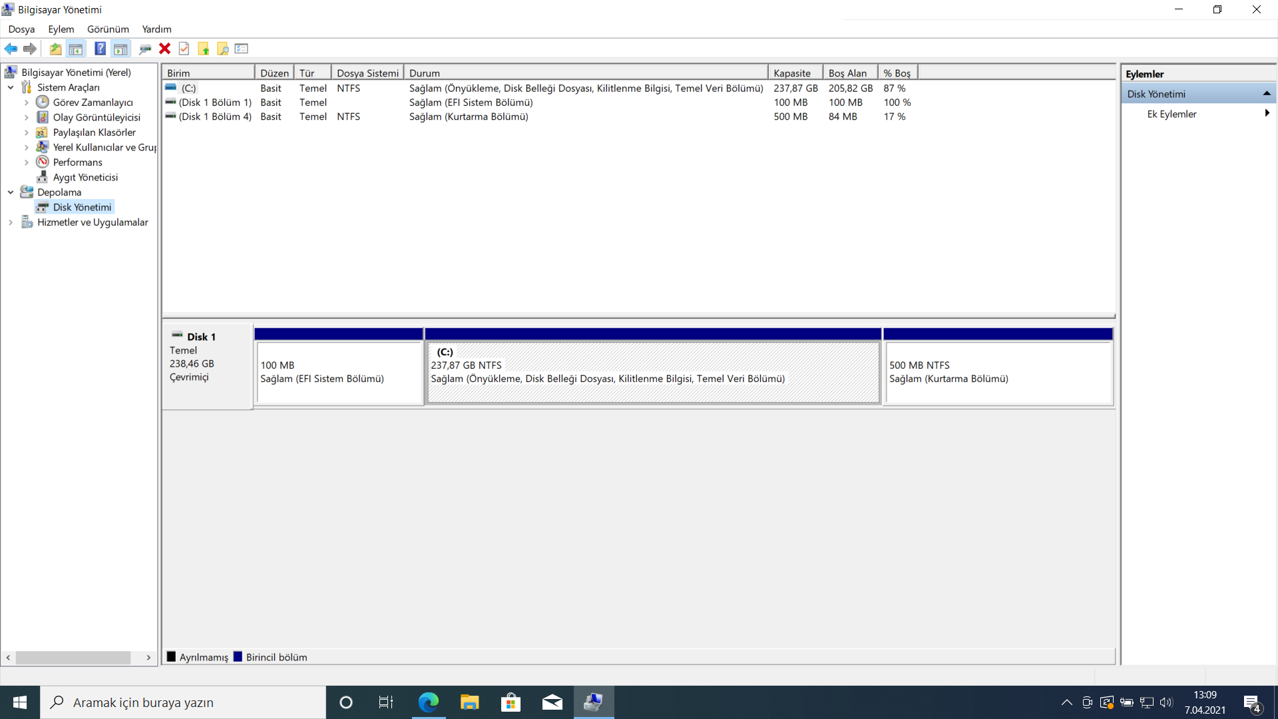Screen dimensions: 1278x719
Task: Collapse the Disk Yönetimi actions header arrow
Action: 1266,94
